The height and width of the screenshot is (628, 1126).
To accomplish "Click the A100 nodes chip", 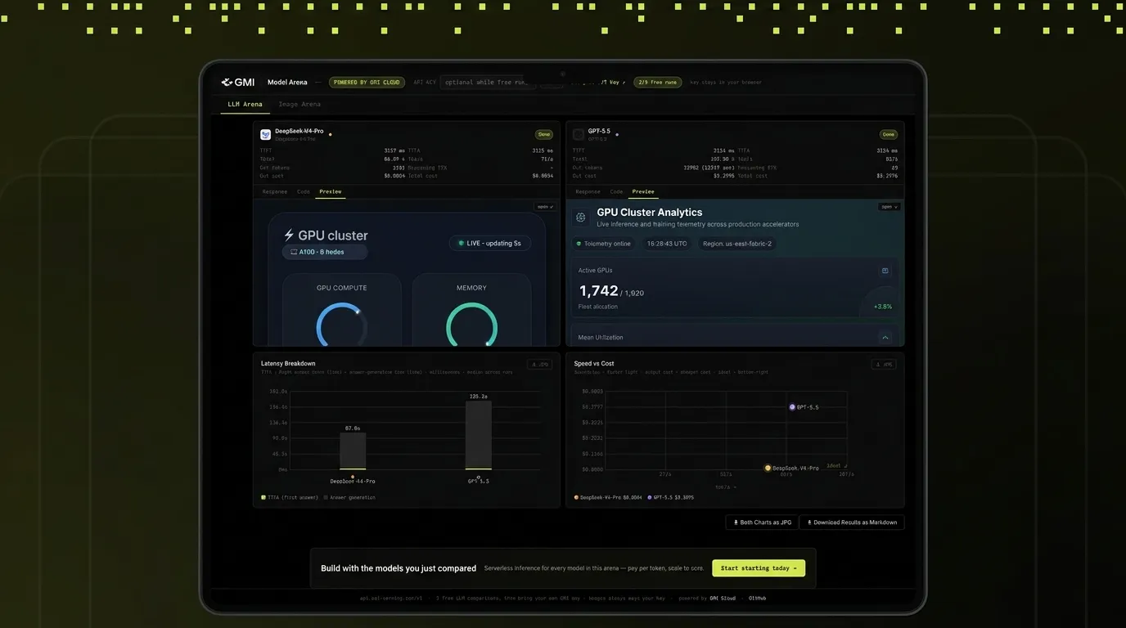I will 325,252.
